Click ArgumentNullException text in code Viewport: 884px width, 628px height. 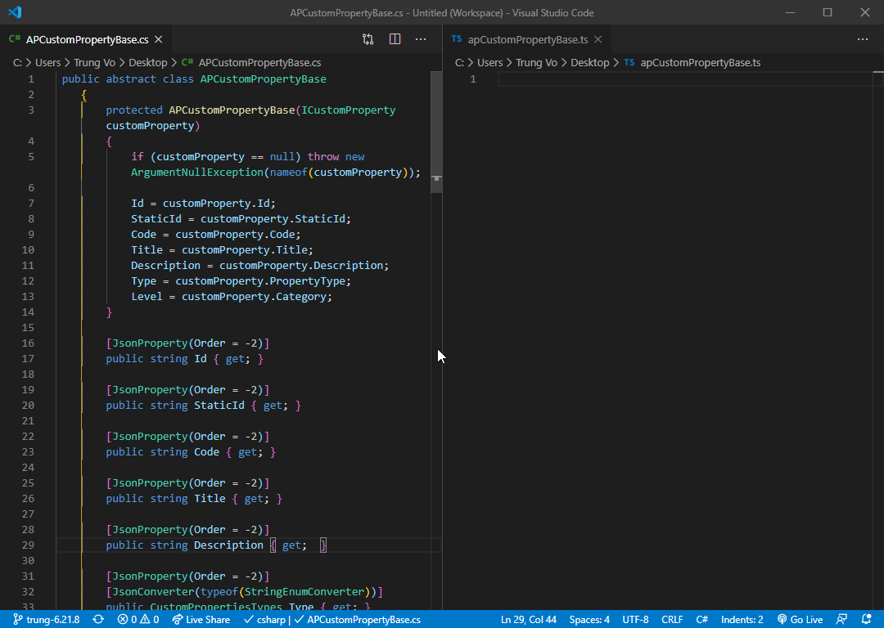click(197, 173)
